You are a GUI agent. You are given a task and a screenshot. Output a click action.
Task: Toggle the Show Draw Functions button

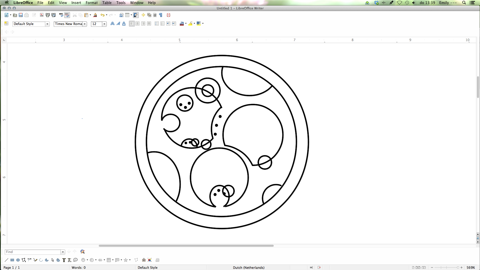click(x=136, y=15)
